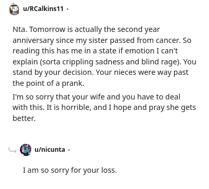Open the u/RCalkins11 profile link
Viewport: 209px width, 189px height.
point(43,9)
